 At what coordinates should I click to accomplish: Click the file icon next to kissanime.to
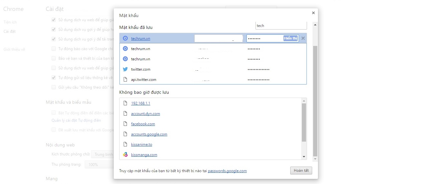[125, 145]
